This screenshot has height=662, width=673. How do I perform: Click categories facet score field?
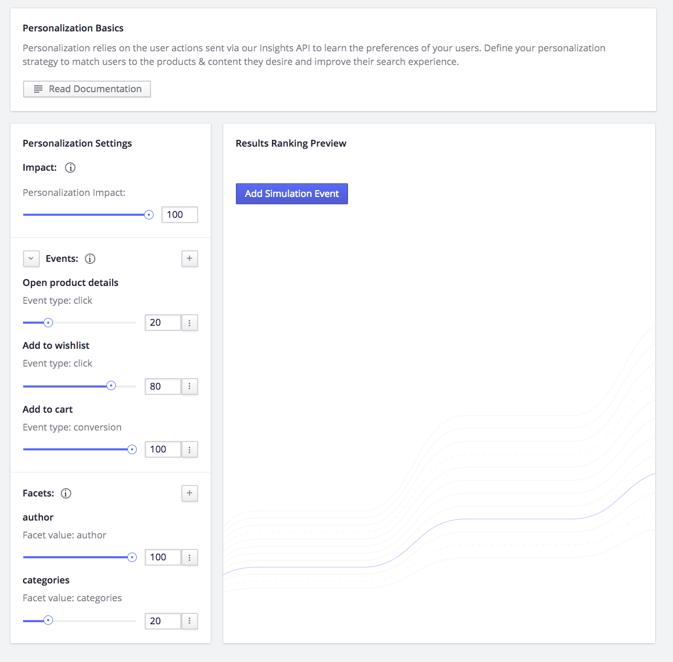coord(163,621)
